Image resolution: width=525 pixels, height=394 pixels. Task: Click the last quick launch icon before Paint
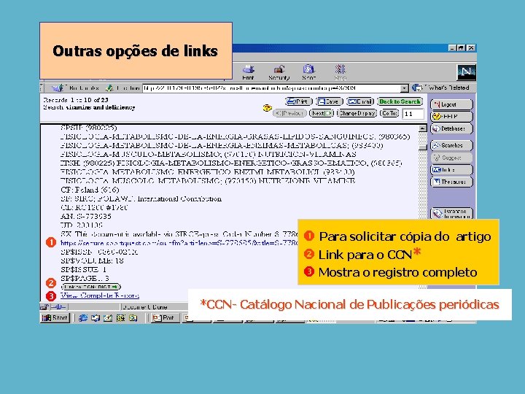click(133, 318)
